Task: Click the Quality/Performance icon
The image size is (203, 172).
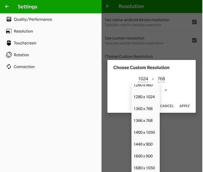Action: tap(9, 19)
